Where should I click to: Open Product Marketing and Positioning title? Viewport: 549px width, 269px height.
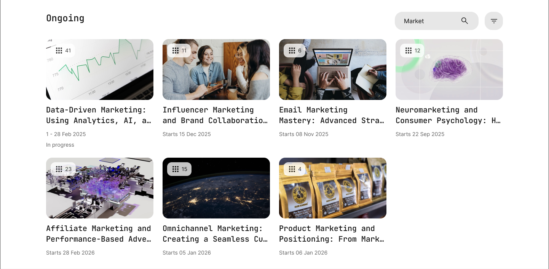pyautogui.click(x=332, y=234)
